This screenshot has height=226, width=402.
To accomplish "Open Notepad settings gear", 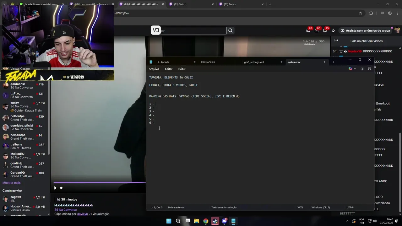I will click(x=370, y=69).
